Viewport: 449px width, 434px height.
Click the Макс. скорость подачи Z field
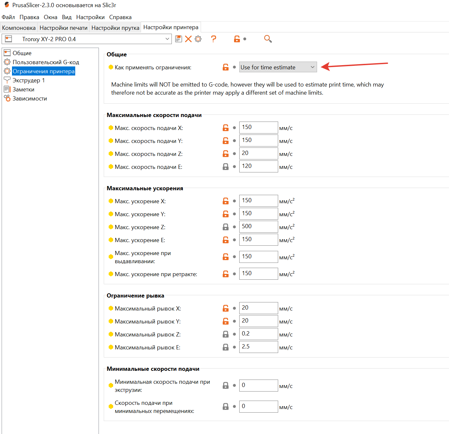258,153
